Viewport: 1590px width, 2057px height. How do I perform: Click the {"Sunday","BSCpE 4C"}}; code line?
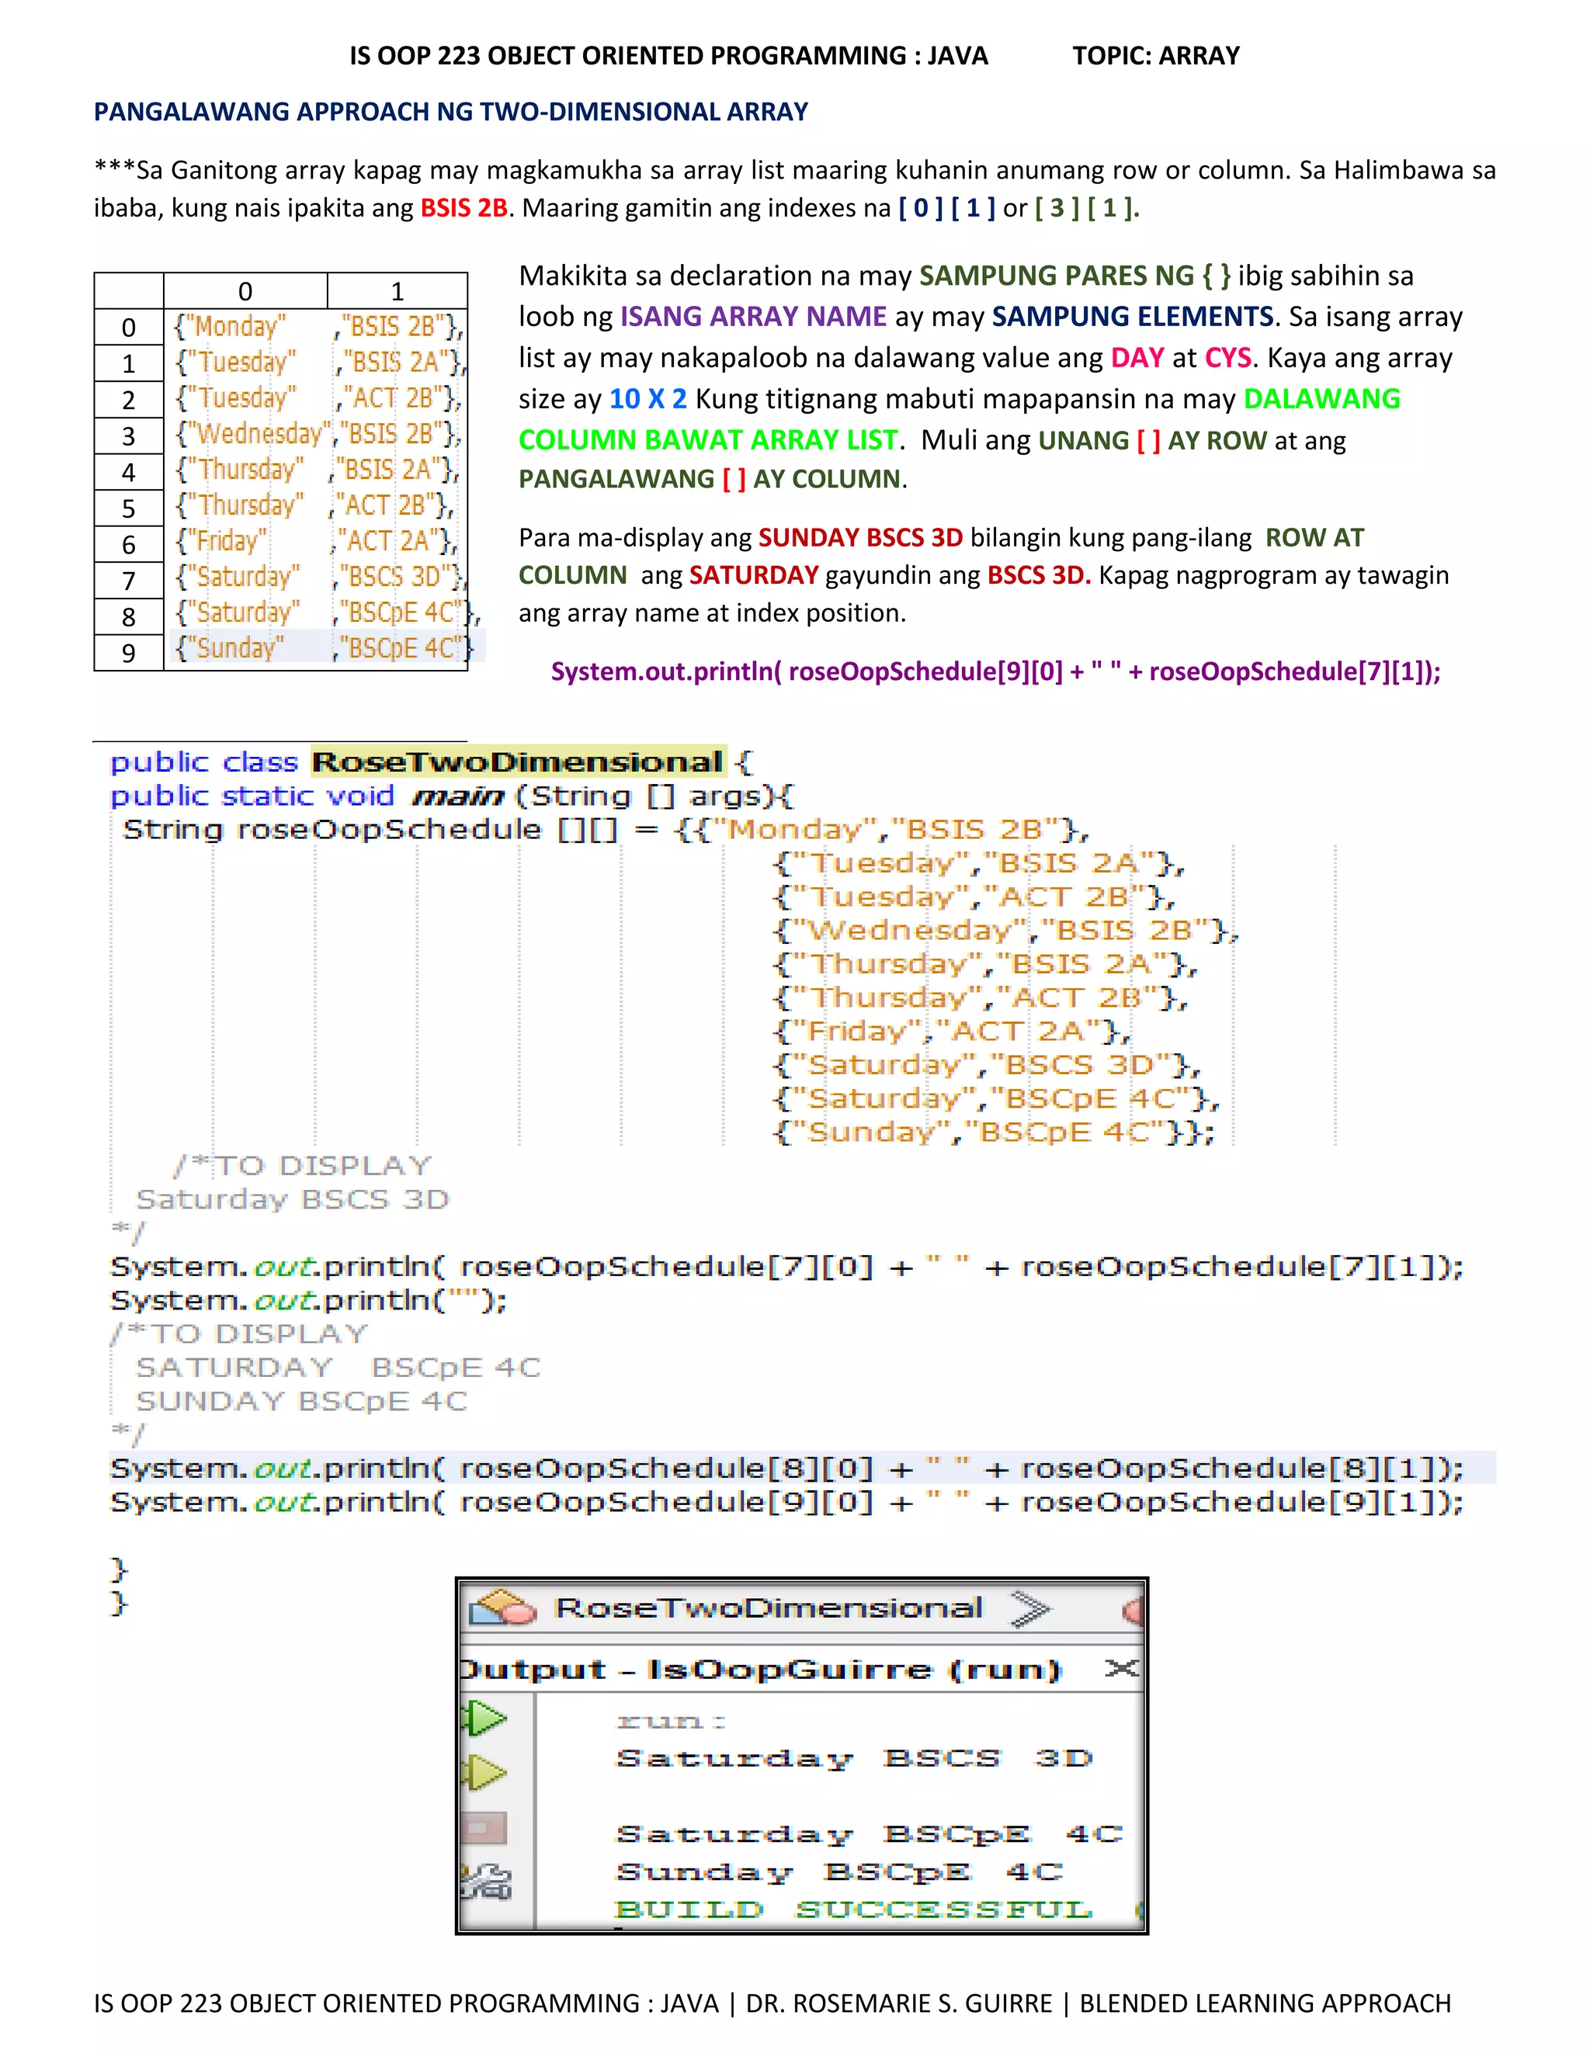[x=994, y=1132]
